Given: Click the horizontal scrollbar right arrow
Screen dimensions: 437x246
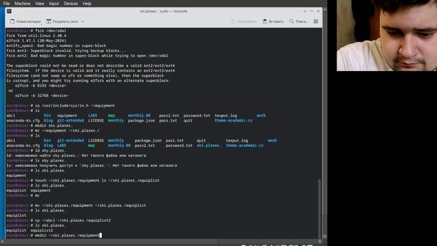Looking at the screenshot, I should point(320,241).
